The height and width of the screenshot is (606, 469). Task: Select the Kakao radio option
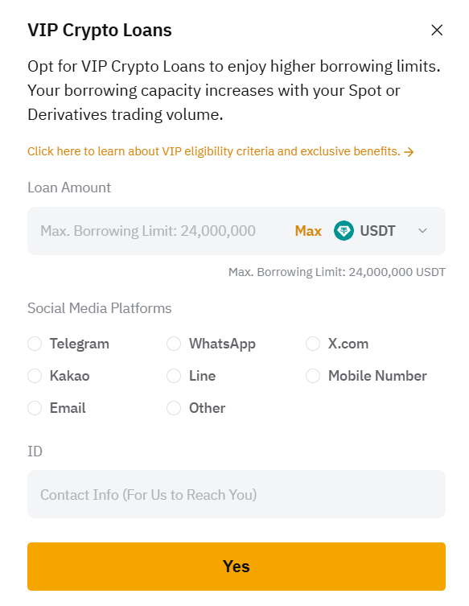tap(35, 376)
